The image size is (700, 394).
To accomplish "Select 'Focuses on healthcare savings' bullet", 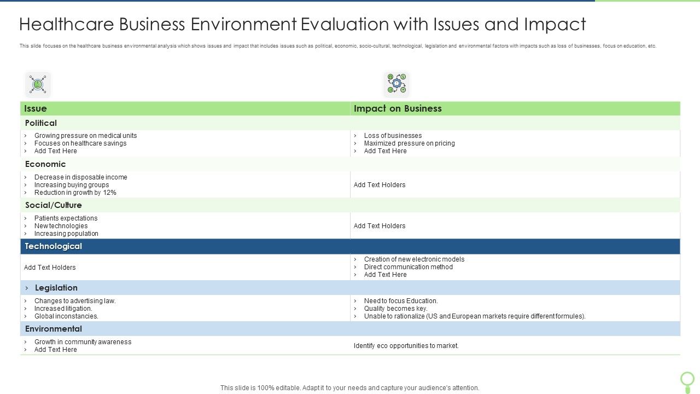I will (x=80, y=143).
